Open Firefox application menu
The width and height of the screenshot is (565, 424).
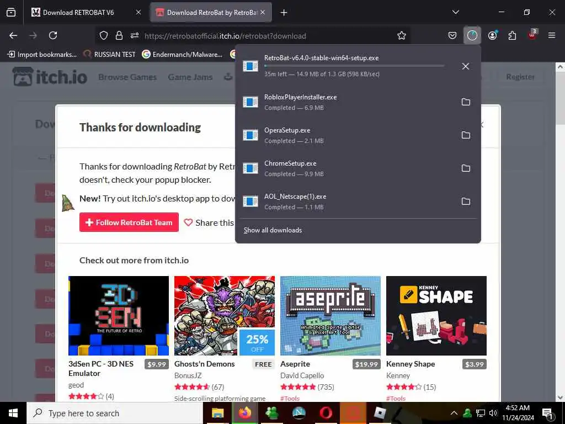[551, 35]
